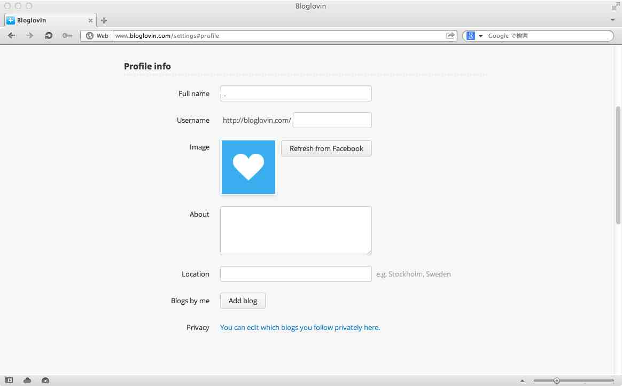The height and width of the screenshot is (386, 622).
Task: Open the cloud sync icon in status bar
Action: [x=27, y=381]
